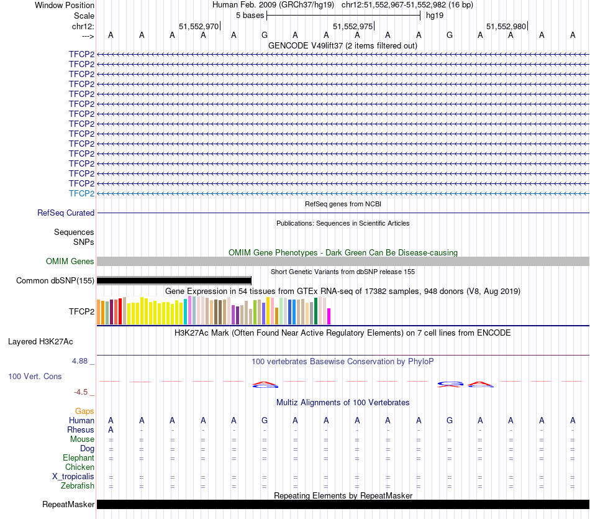
Task: Click the cyan bar in GTEx chart
Action: pyautogui.click(x=186, y=312)
